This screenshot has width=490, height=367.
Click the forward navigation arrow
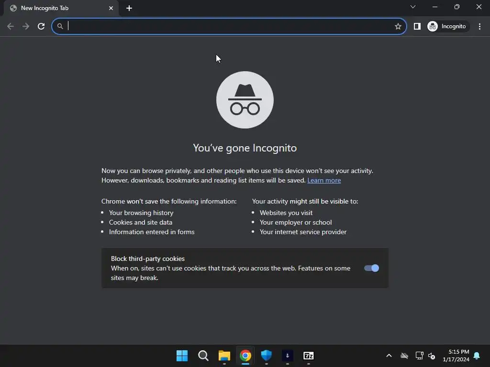coord(26,26)
